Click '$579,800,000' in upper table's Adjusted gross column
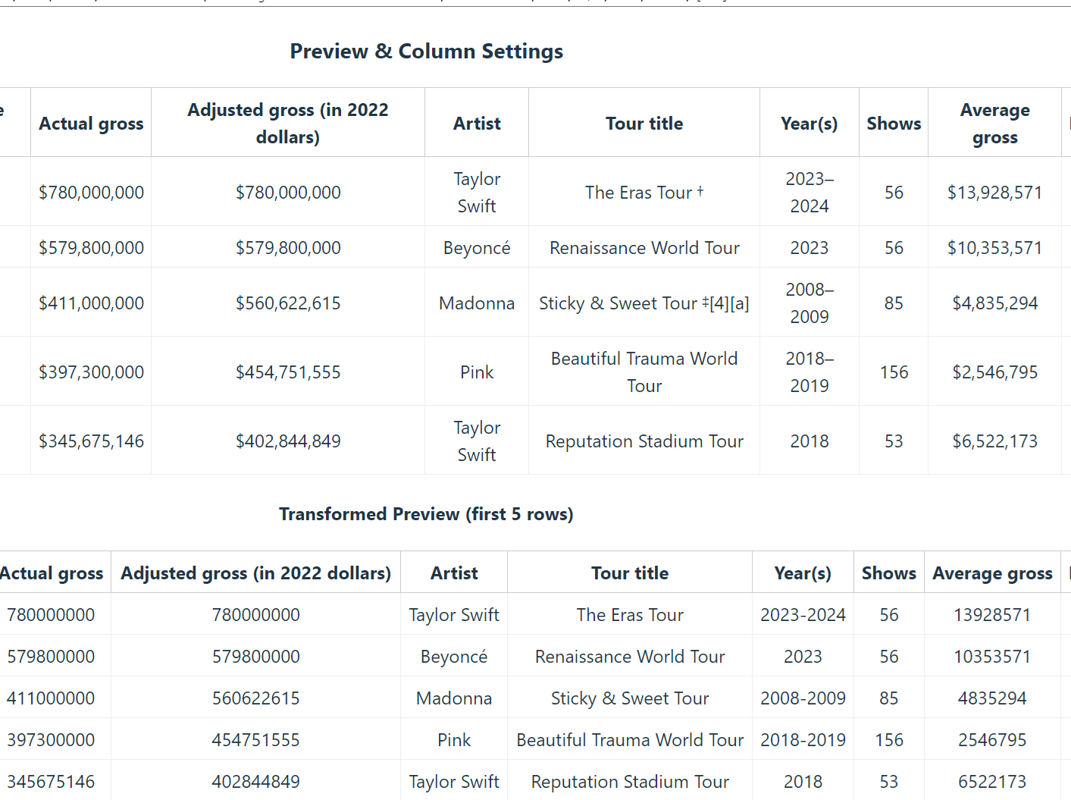This screenshot has width=1071, height=800. 288,248
